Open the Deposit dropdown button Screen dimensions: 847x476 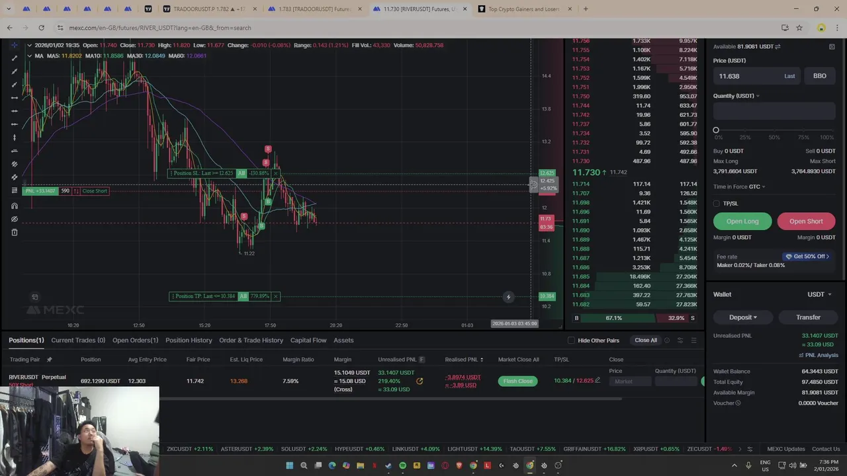point(742,317)
